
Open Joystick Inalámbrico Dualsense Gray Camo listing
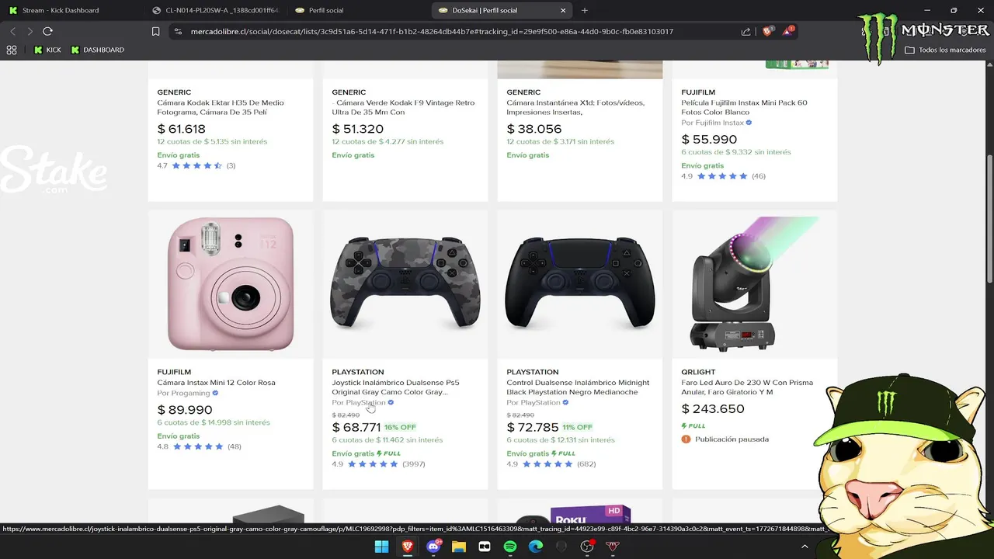pos(395,387)
